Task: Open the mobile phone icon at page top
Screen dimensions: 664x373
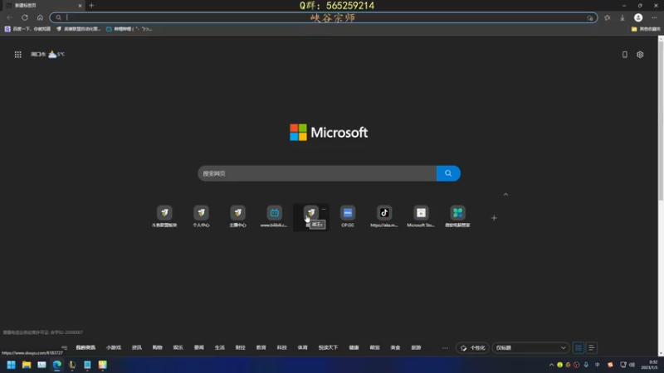Action: [625, 55]
